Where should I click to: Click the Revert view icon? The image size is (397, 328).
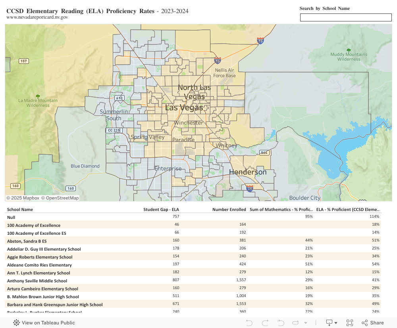click(281, 323)
